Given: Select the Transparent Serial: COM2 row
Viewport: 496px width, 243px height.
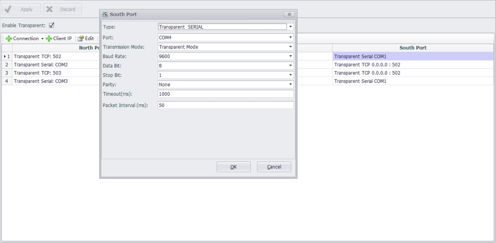Looking at the screenshot, I should point(41,65).
